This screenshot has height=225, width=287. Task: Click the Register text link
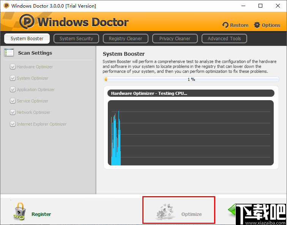(41, 214)
